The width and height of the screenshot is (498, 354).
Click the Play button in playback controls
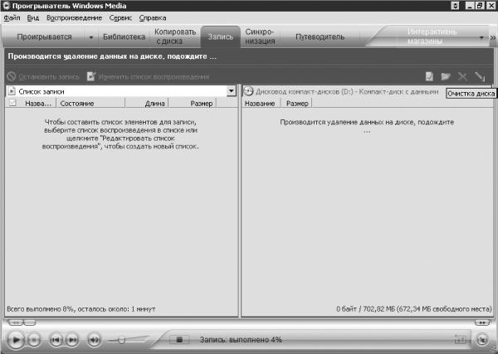pos(15,340)
